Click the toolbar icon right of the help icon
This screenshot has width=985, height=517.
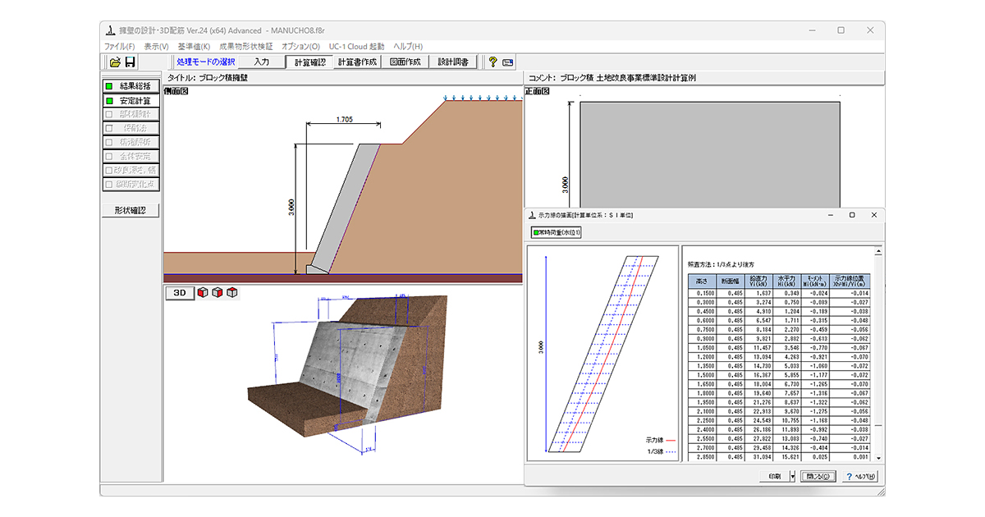pyautogui.click(x=508, y=62)
